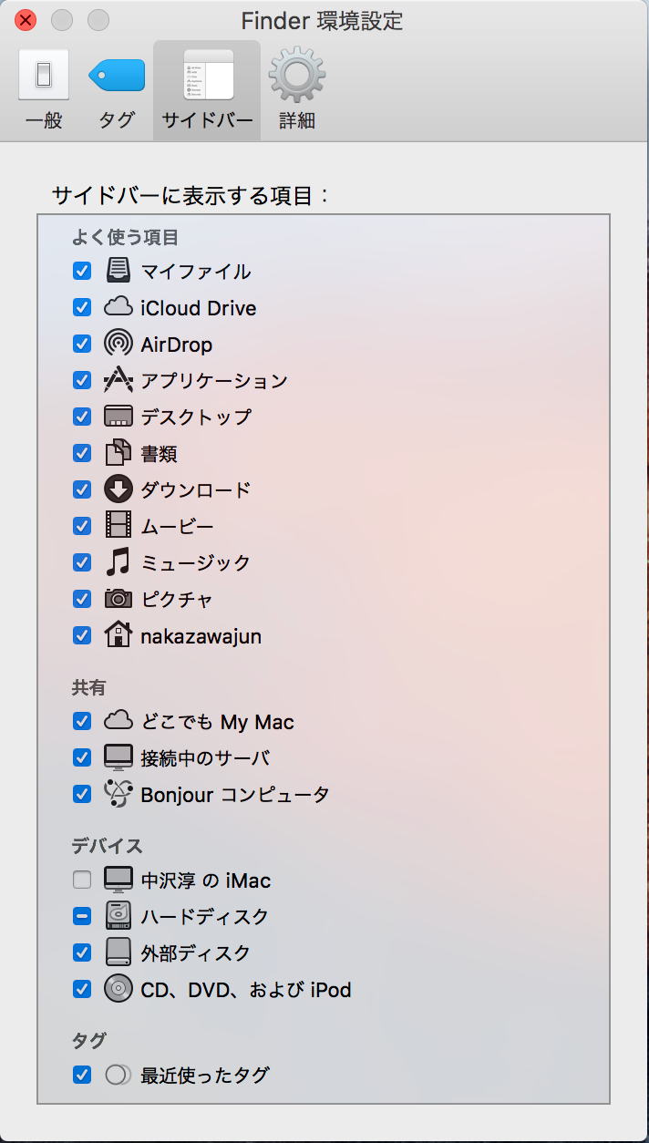Uncheck the iCloud Drive checkbox
649x1143 pixels.
[82, 307]
